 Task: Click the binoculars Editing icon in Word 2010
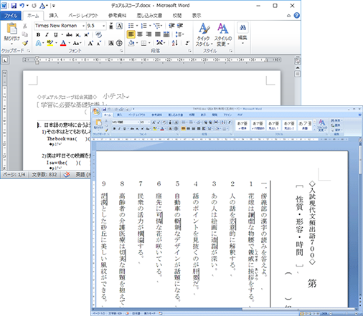[x=242, y=28]
